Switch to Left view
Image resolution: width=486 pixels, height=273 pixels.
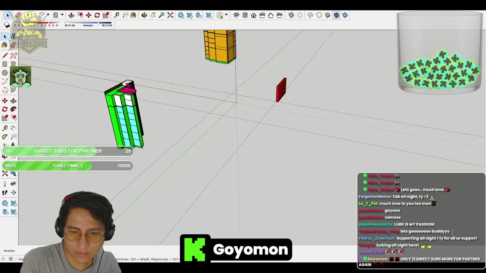pyautogui.click(x=279, y=15)
